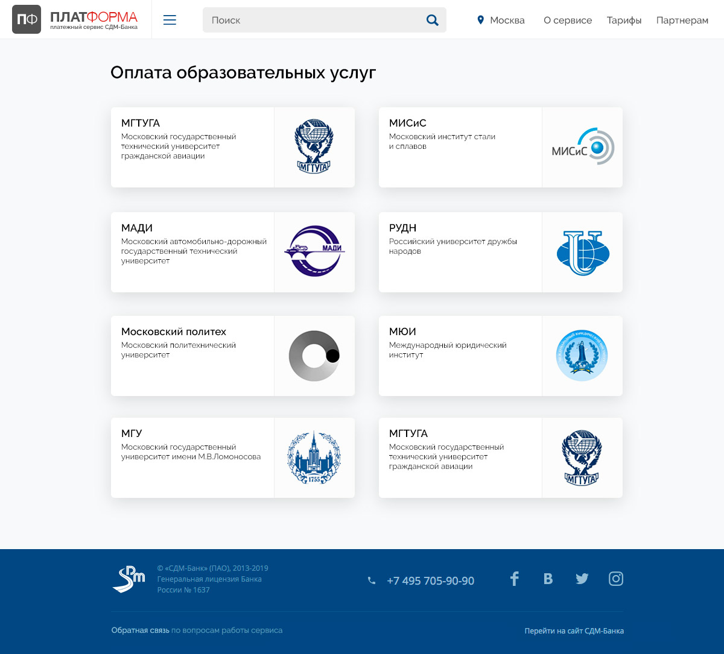The image size is (724, 654).
Task: Click text Московский автомобильно-дорожный государственный технический университет
Action: pos(194,251)
